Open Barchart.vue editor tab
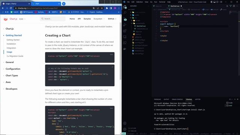Image resolution: width=240 pixels, height=135 pixels. tap(175, 6)
